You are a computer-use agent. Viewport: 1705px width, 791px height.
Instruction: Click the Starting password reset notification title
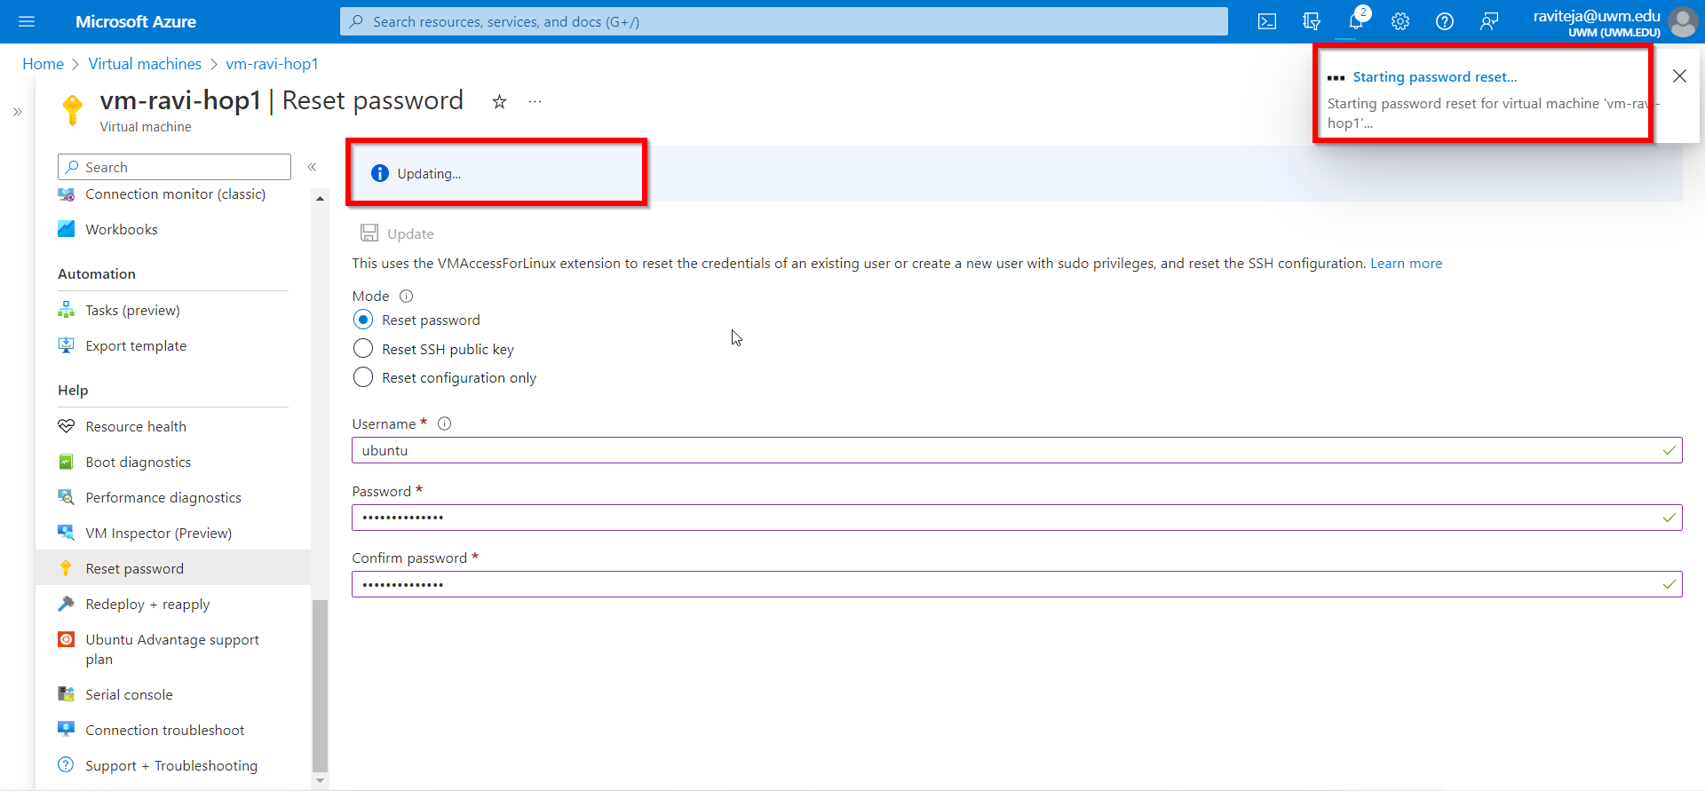tap(1435, 77)
